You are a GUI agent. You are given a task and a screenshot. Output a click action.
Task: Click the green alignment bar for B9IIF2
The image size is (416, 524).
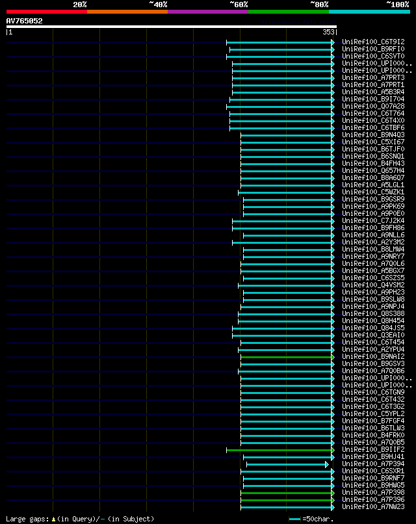click(280, 450)
